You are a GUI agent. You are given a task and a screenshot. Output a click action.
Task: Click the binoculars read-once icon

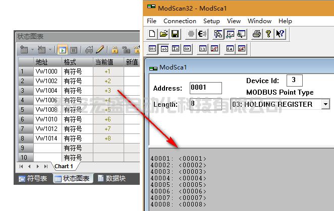click(x=89, y=49)
